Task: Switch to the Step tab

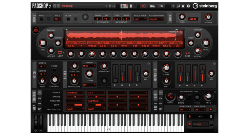Action: [x=35, y=106]
